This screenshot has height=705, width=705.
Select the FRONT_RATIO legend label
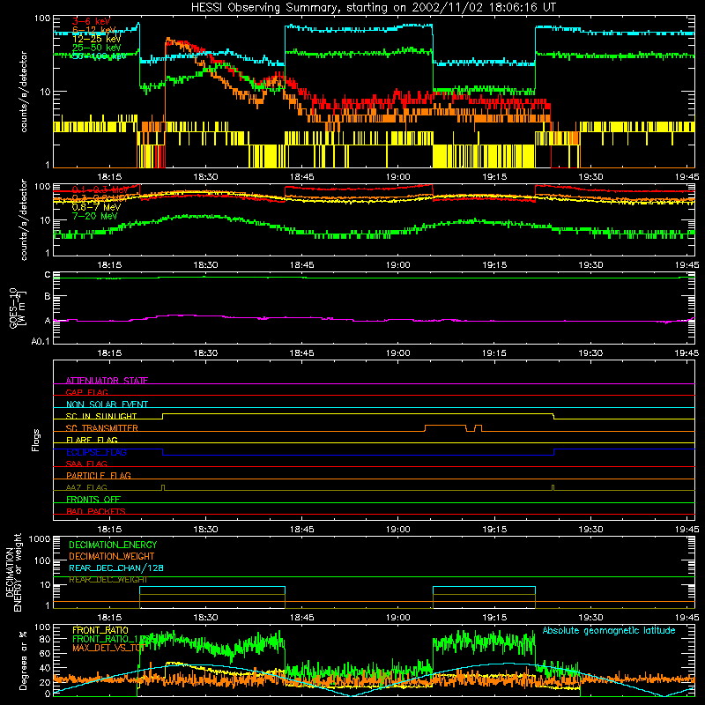100,630
